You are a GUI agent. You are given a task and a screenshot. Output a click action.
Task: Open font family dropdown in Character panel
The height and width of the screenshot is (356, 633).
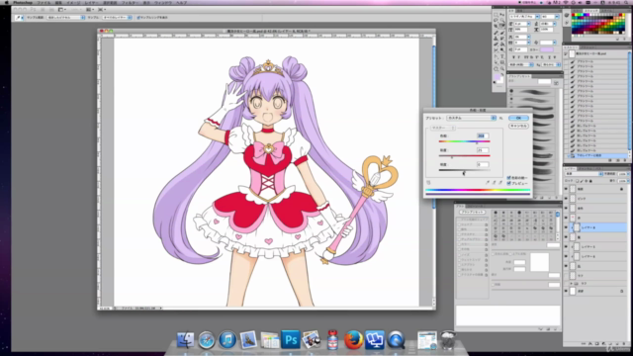click(x=523, y=17)
